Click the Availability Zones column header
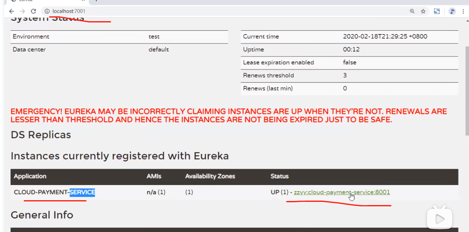 [210, 176]
